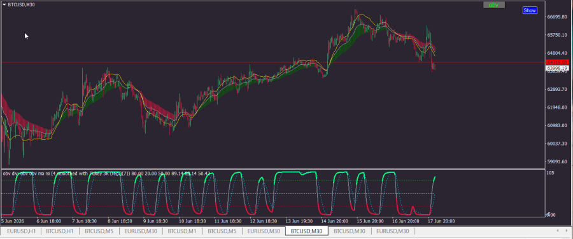This screenshot has height=239, width=573.
Task: Click the 64804.40 price axis value
Action: pos(557,53)
